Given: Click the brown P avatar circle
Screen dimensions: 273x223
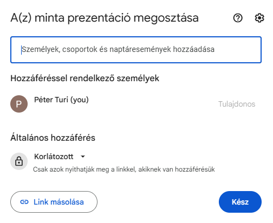Looking at the screenshot, I should point(19,104).
